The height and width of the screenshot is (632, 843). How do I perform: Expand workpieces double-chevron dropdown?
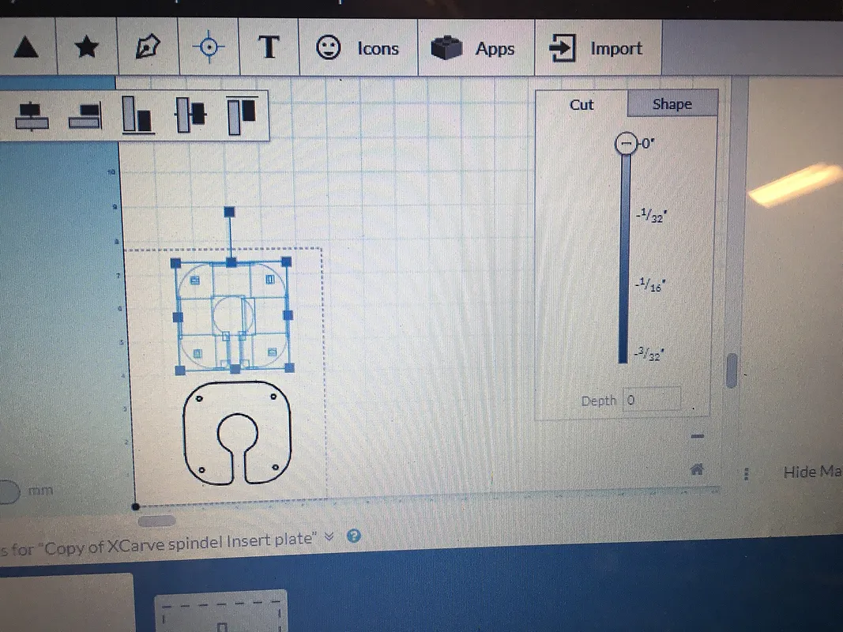click(329, 537)
